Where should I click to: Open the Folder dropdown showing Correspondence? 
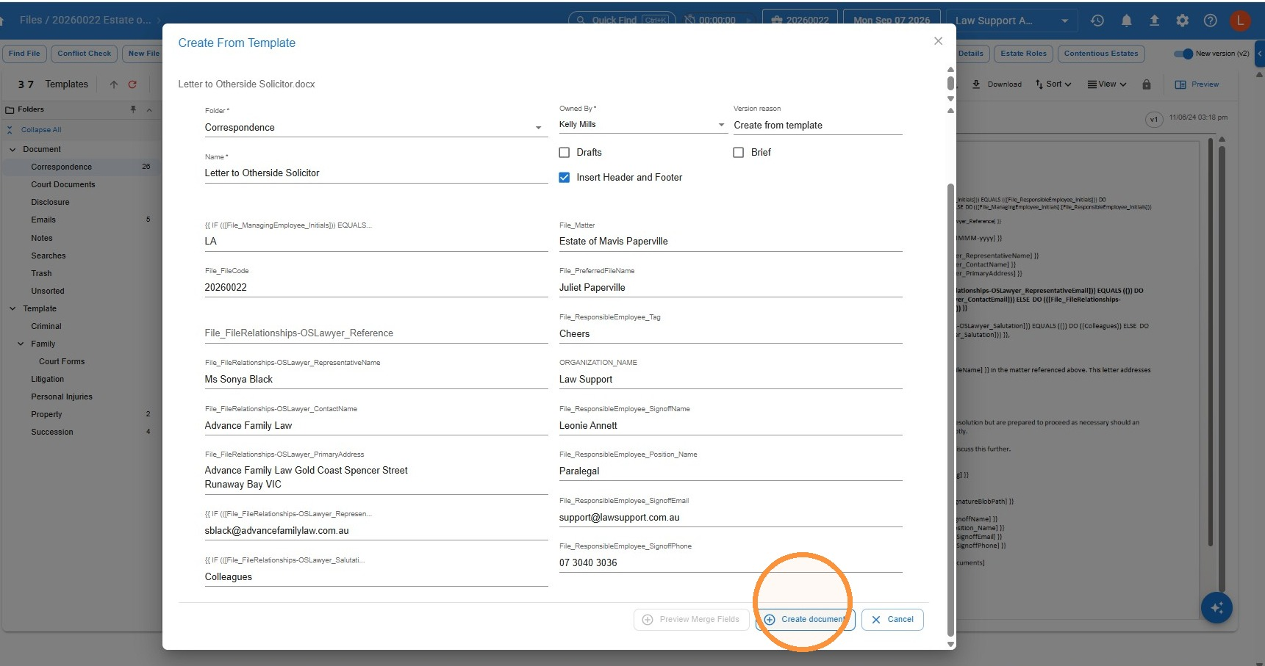coord(376,128)
